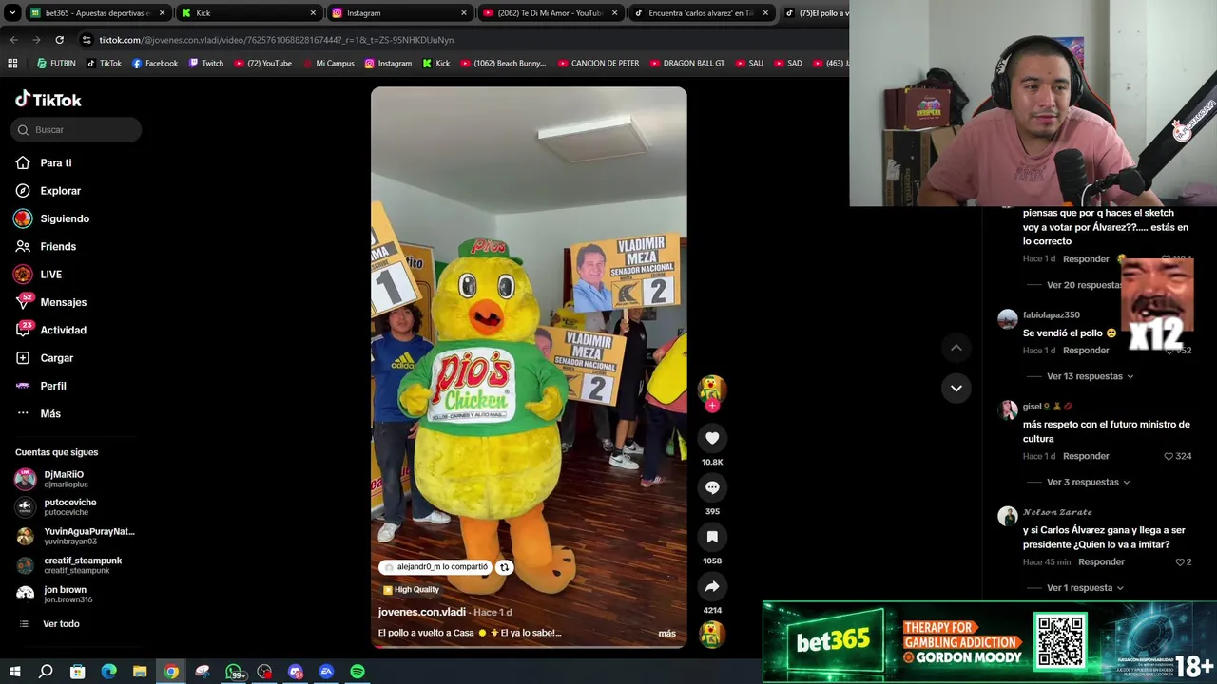Reload the page in Chrome
This screenshot has width=1217, height=684.
pos(59,40)
